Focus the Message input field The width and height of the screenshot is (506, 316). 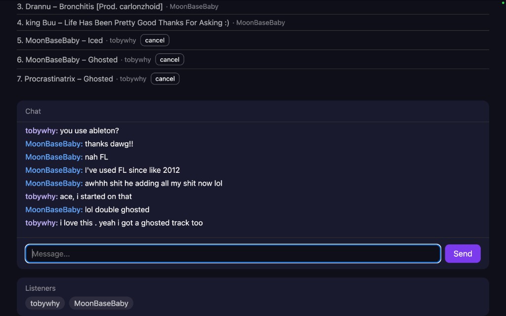(233, 254)
